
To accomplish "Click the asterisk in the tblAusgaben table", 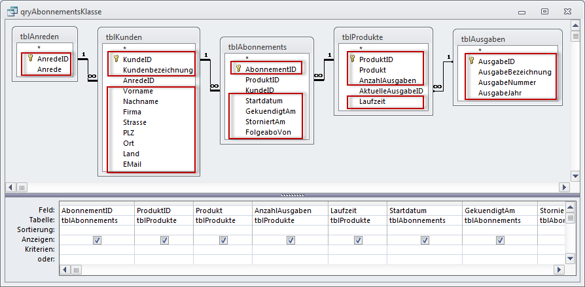I will [480, 50].
